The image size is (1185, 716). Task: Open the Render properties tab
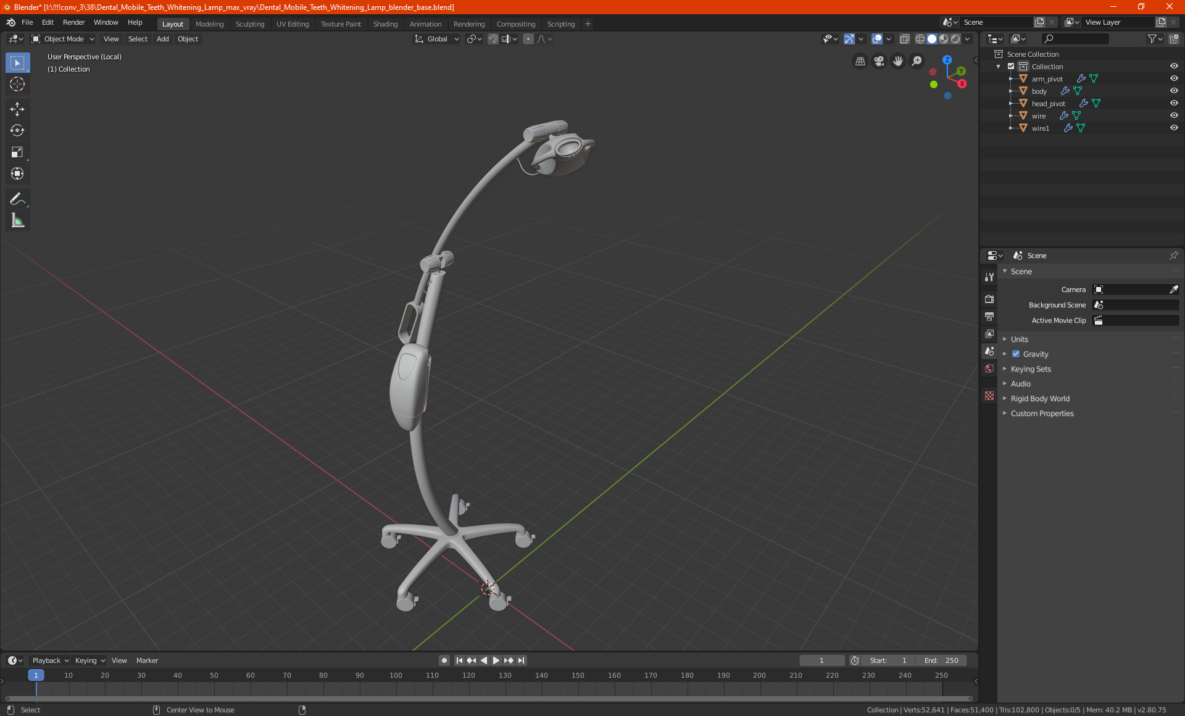click(989, 299)
